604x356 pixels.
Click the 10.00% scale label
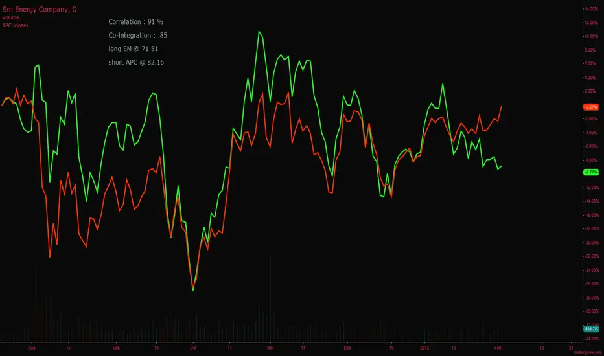pyautogui.click(x=591, y=36)
